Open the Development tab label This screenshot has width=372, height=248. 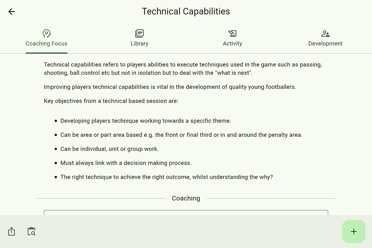coord(325,43)
